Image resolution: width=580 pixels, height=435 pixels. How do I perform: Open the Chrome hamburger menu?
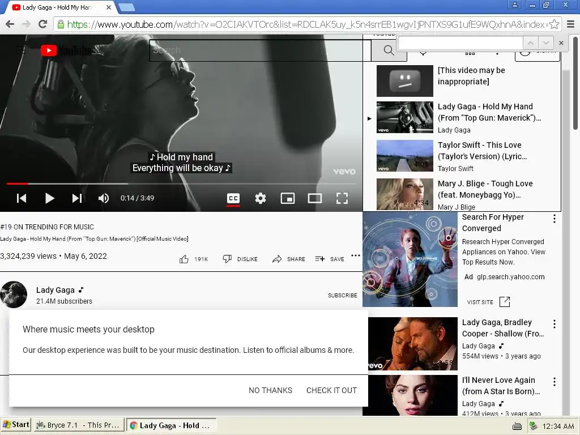[x=571, y=24]
